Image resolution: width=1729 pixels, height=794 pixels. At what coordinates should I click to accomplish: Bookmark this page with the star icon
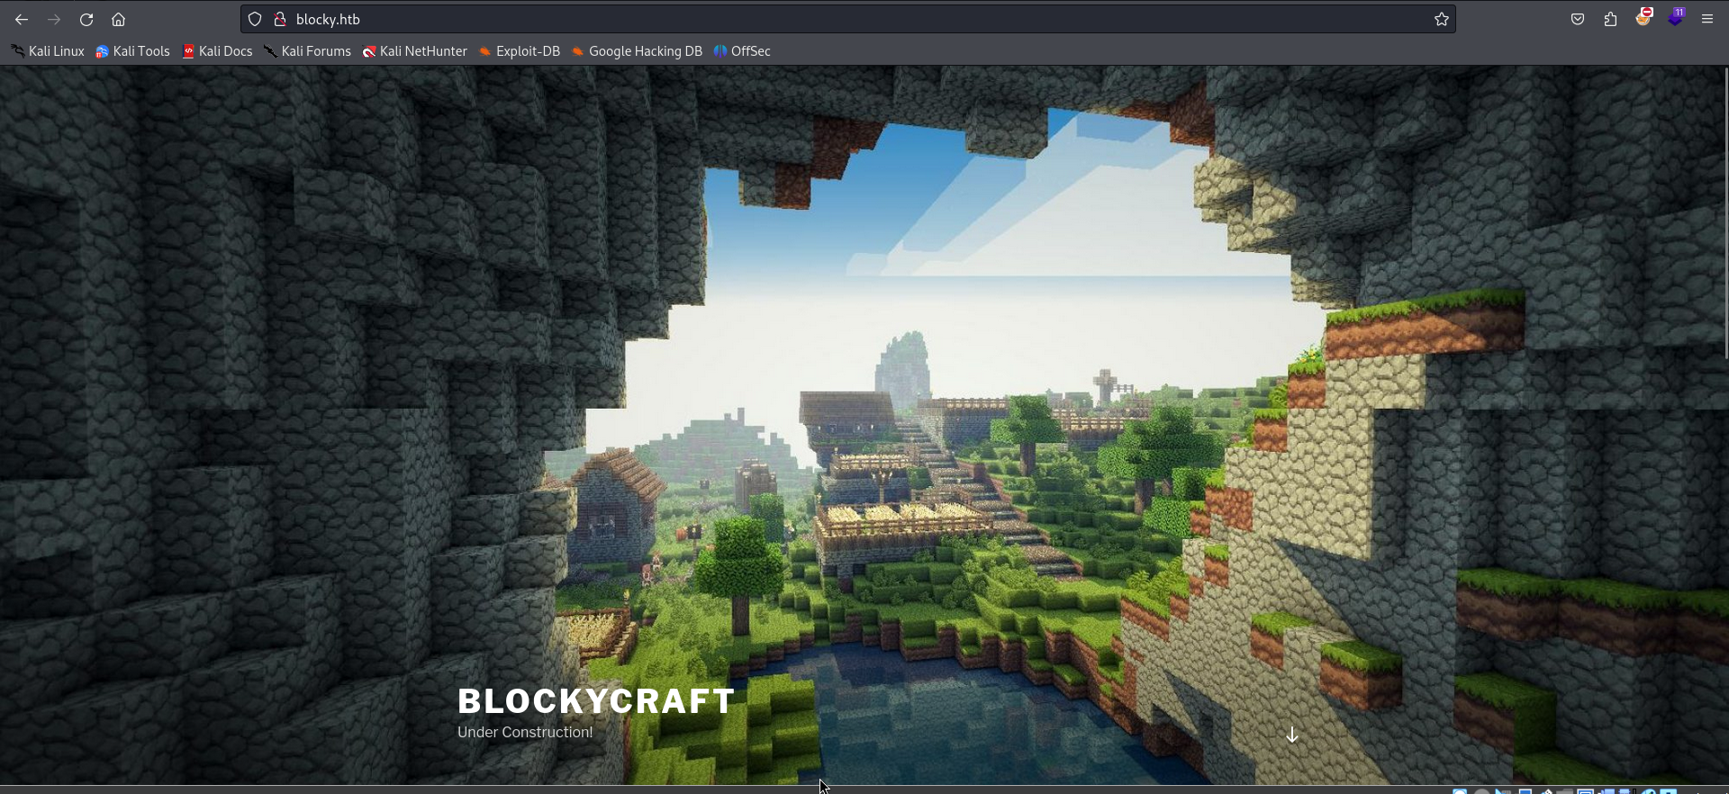pos(1441,19)
